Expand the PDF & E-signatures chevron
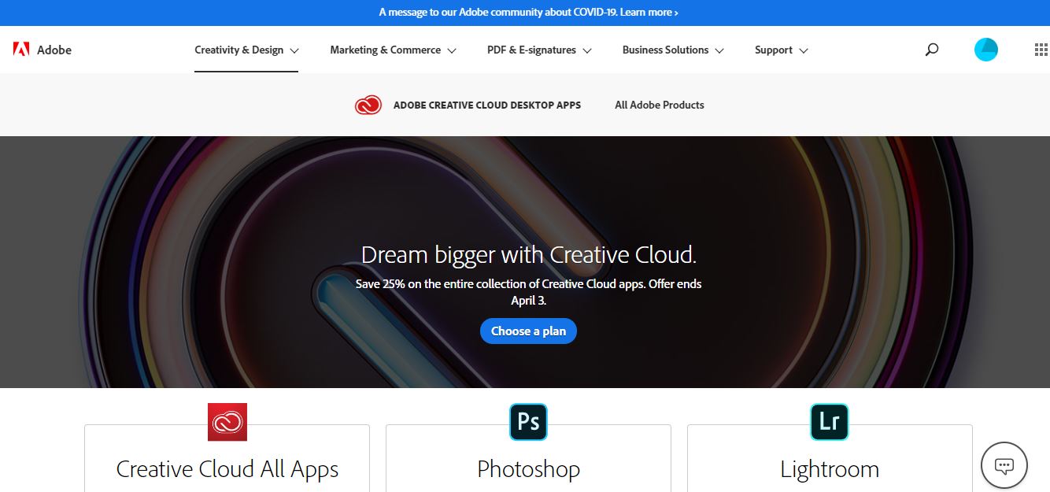Image resolution: width=1050 pixels, height=492 pixels. pos(587,50)
